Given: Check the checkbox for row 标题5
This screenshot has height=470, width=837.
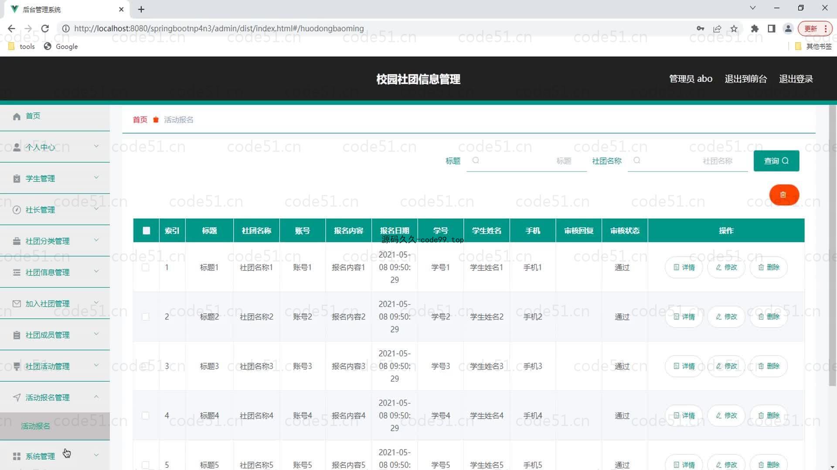Looking at the screenshot, I should point(146,465).
